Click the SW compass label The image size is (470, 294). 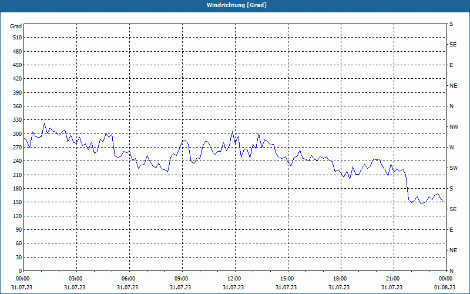454,168
